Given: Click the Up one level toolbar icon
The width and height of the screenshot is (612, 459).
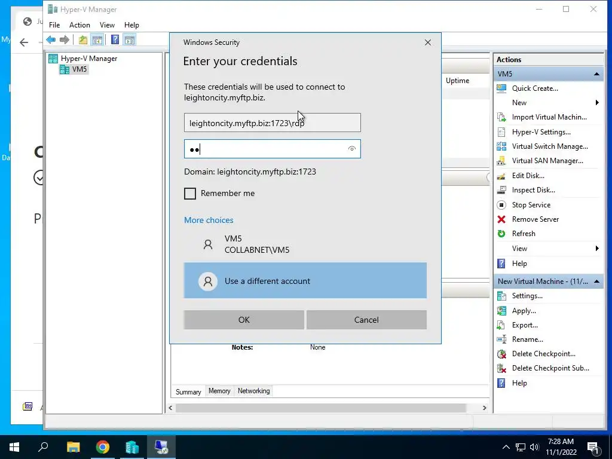Looking at the screenshot, I should tap(82, 39).
